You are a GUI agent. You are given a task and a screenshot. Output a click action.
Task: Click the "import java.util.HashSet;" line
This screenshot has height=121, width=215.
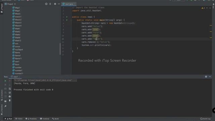click(87, 11)
